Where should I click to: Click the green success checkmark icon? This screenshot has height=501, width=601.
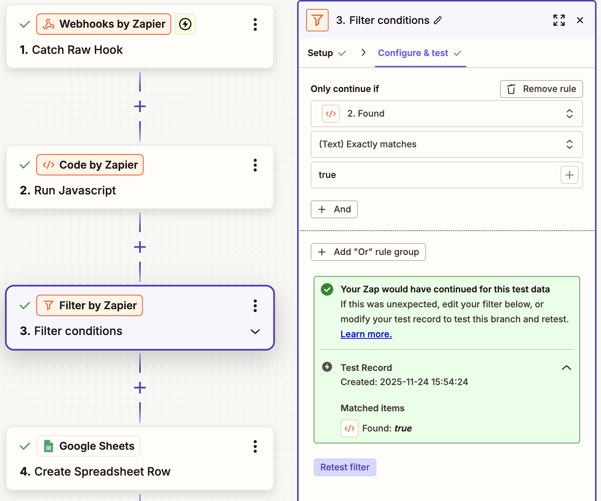click(x=327, y=289)
